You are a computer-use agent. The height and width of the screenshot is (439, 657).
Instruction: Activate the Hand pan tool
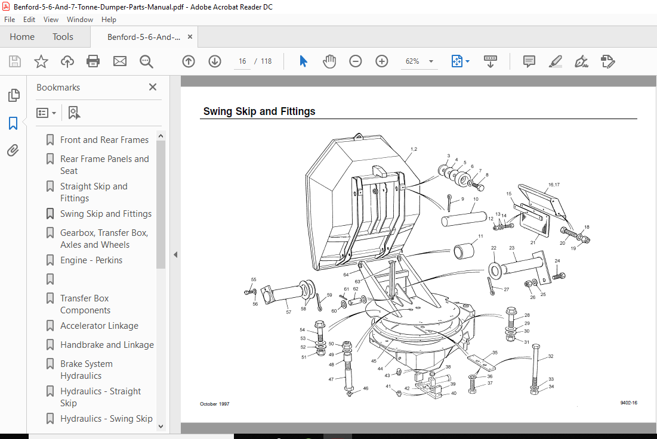point(329,61)
